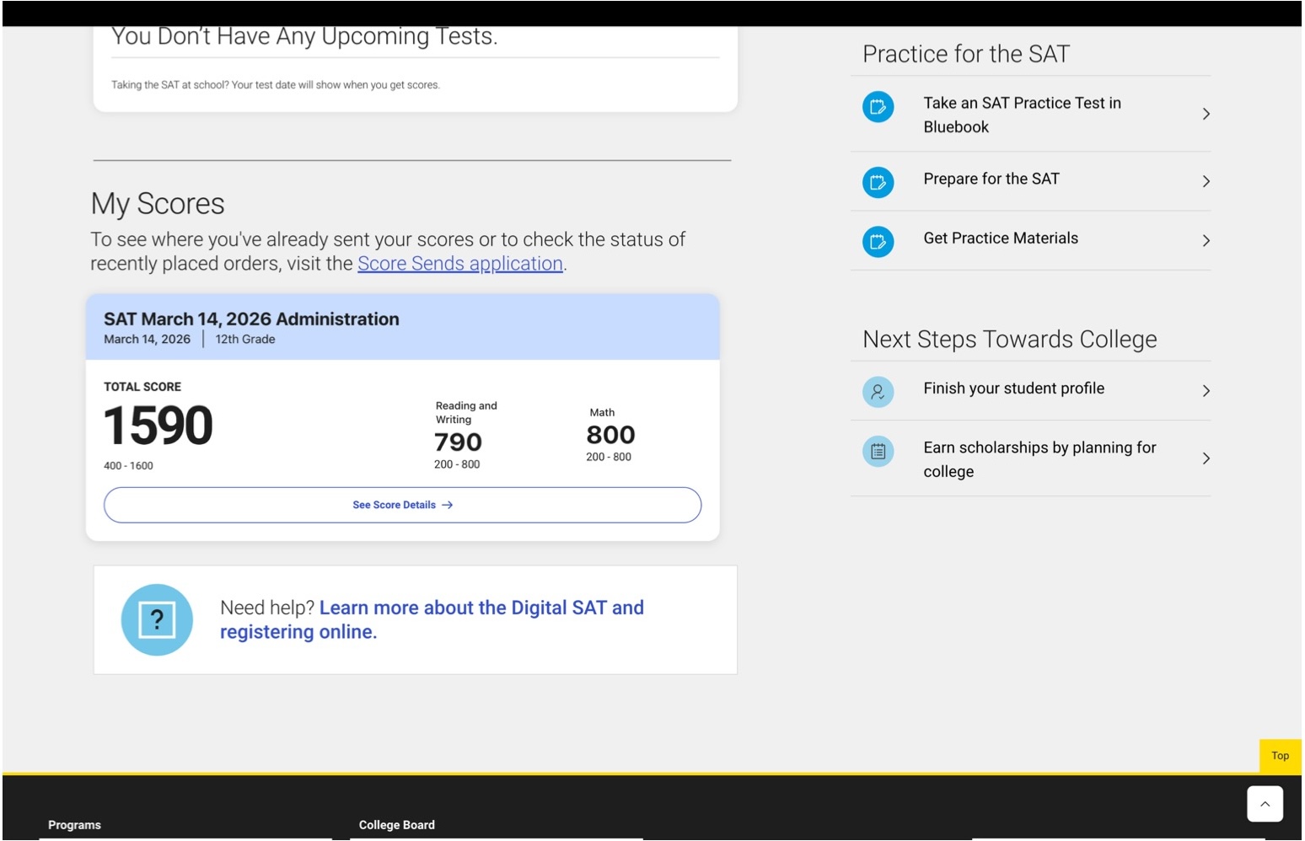Select the Bluebook practice test icon
Image resolution: width=1305 pixels, height=841 pixels.
[x=878, y=107]
